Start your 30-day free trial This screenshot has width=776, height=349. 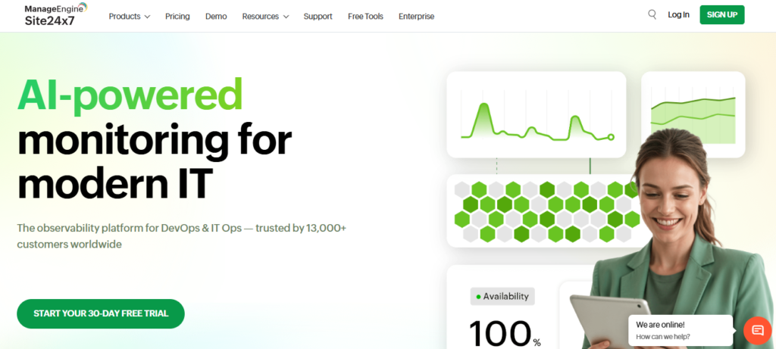(x=101, y=313)
